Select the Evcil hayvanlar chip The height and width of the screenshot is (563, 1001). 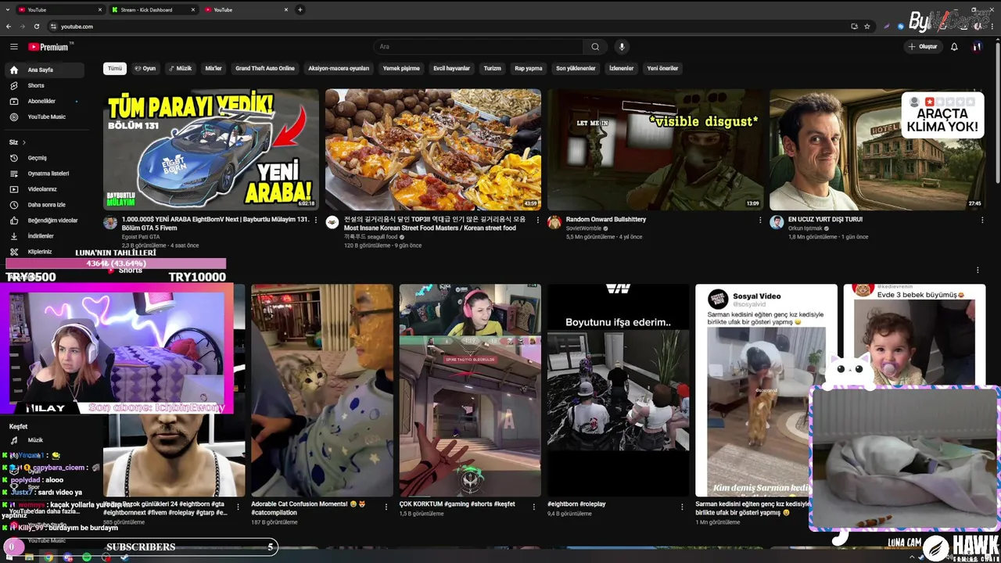(x=452, y=68)
